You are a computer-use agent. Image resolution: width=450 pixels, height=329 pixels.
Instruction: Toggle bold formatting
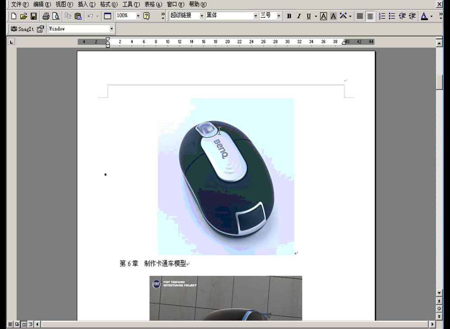(x=288, y=16)
